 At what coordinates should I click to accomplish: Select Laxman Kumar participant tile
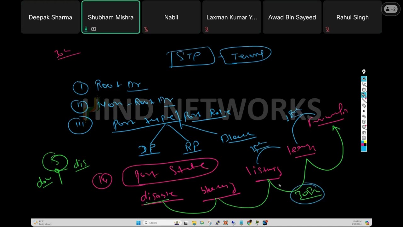(232, 17)
